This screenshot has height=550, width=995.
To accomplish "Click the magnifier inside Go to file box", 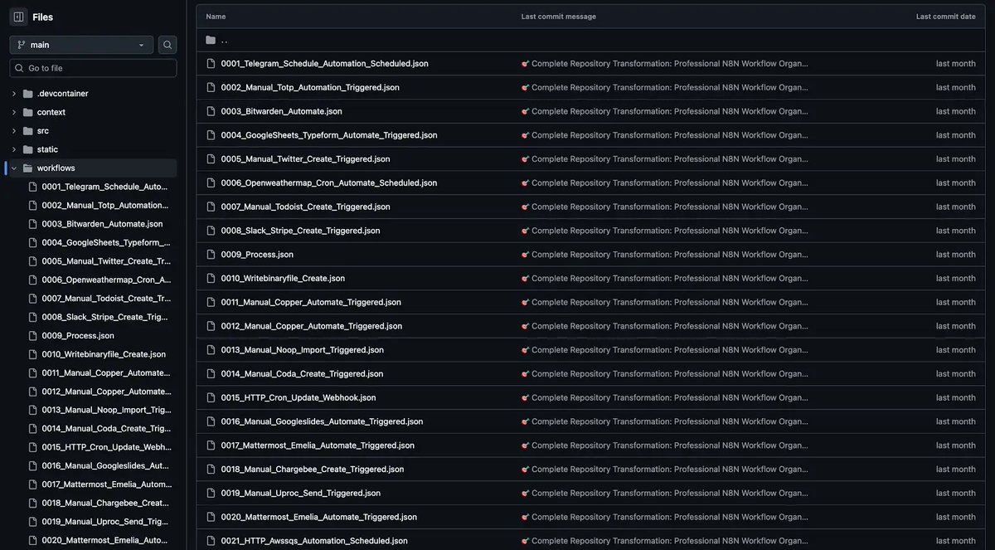I will 19,67.
